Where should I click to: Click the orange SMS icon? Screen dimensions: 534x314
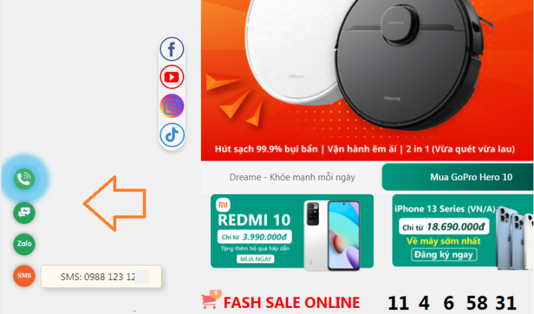point(24,275)
